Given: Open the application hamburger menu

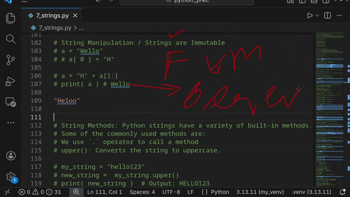Looking at the screenshot, I should pos(25,1).
